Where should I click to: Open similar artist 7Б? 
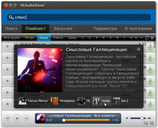pos(84,101)
